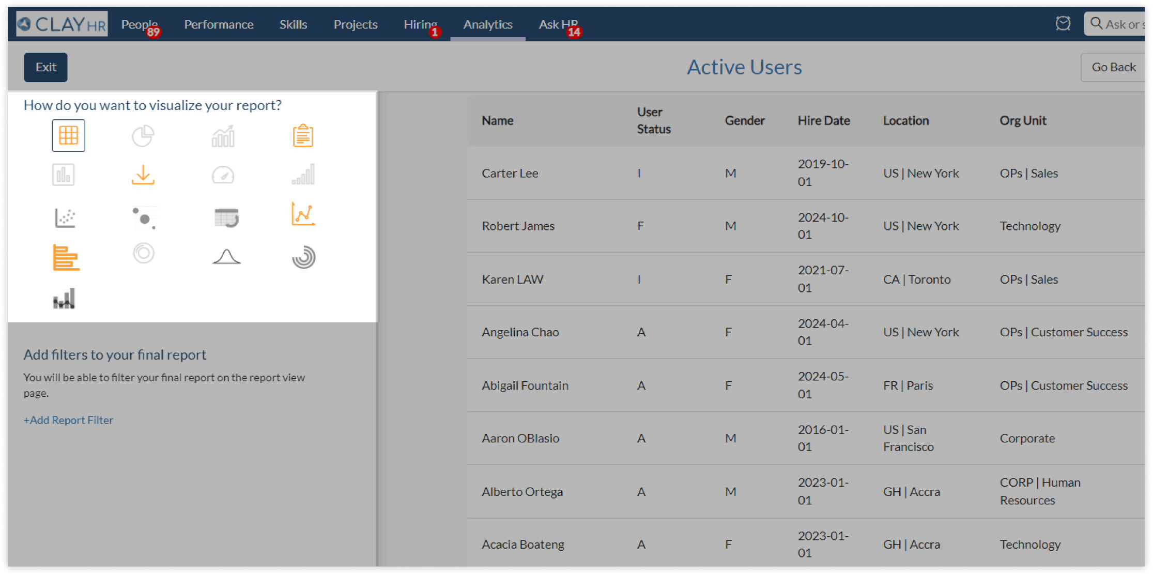Viewport: 1153px width, 575px height.
Task: Select the framed column chart icon
Action: (x=64, y=175)
